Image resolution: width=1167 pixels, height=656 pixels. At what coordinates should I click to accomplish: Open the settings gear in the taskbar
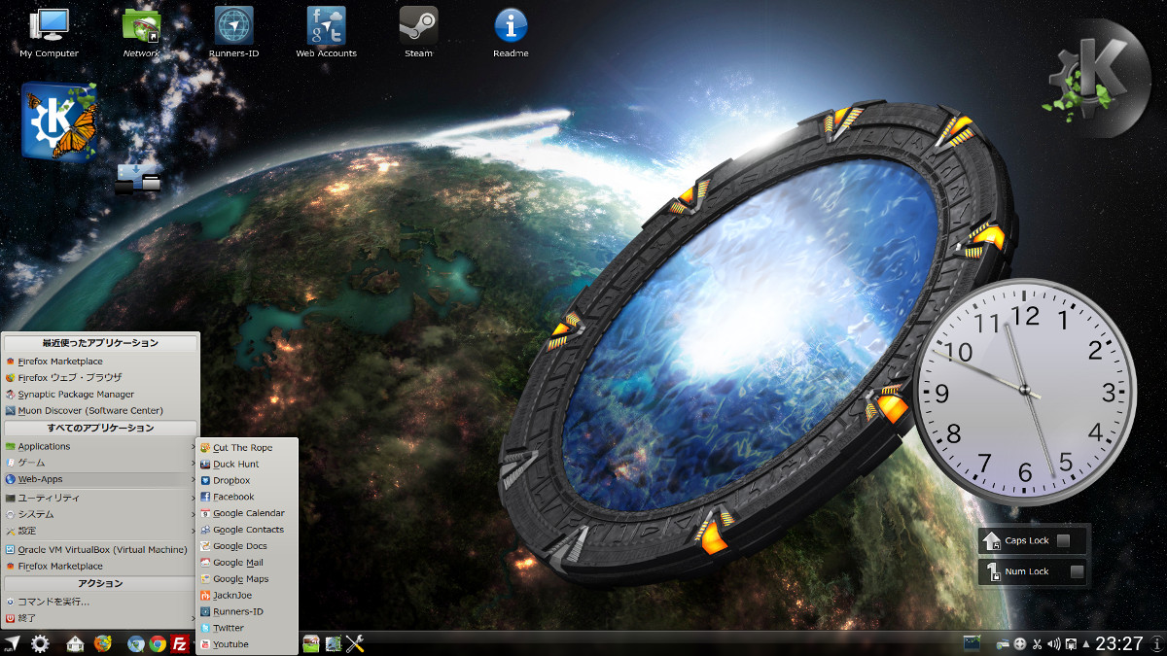click(x=40, y=643)
